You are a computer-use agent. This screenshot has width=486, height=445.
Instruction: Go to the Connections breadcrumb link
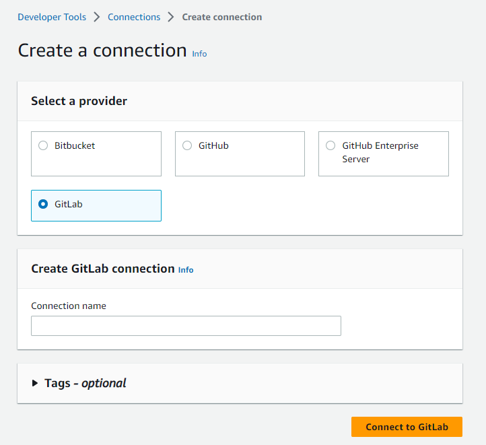click(x=134, y=17)
